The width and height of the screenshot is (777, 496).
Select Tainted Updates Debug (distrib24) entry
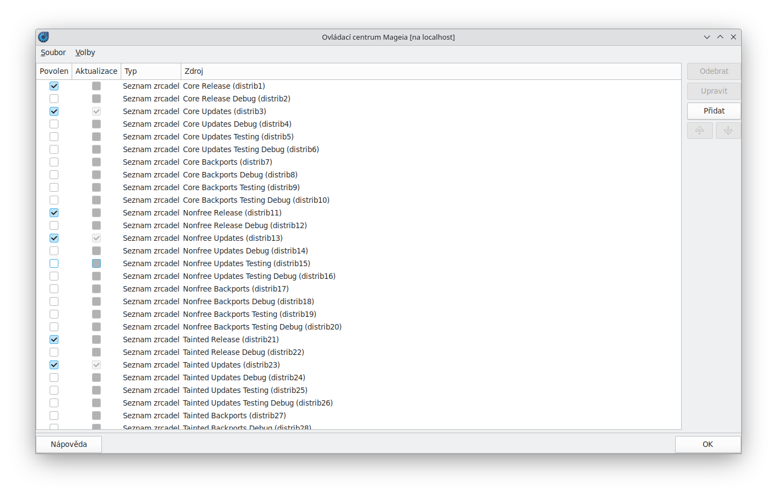pyautogui.click(x=244, y=378)
